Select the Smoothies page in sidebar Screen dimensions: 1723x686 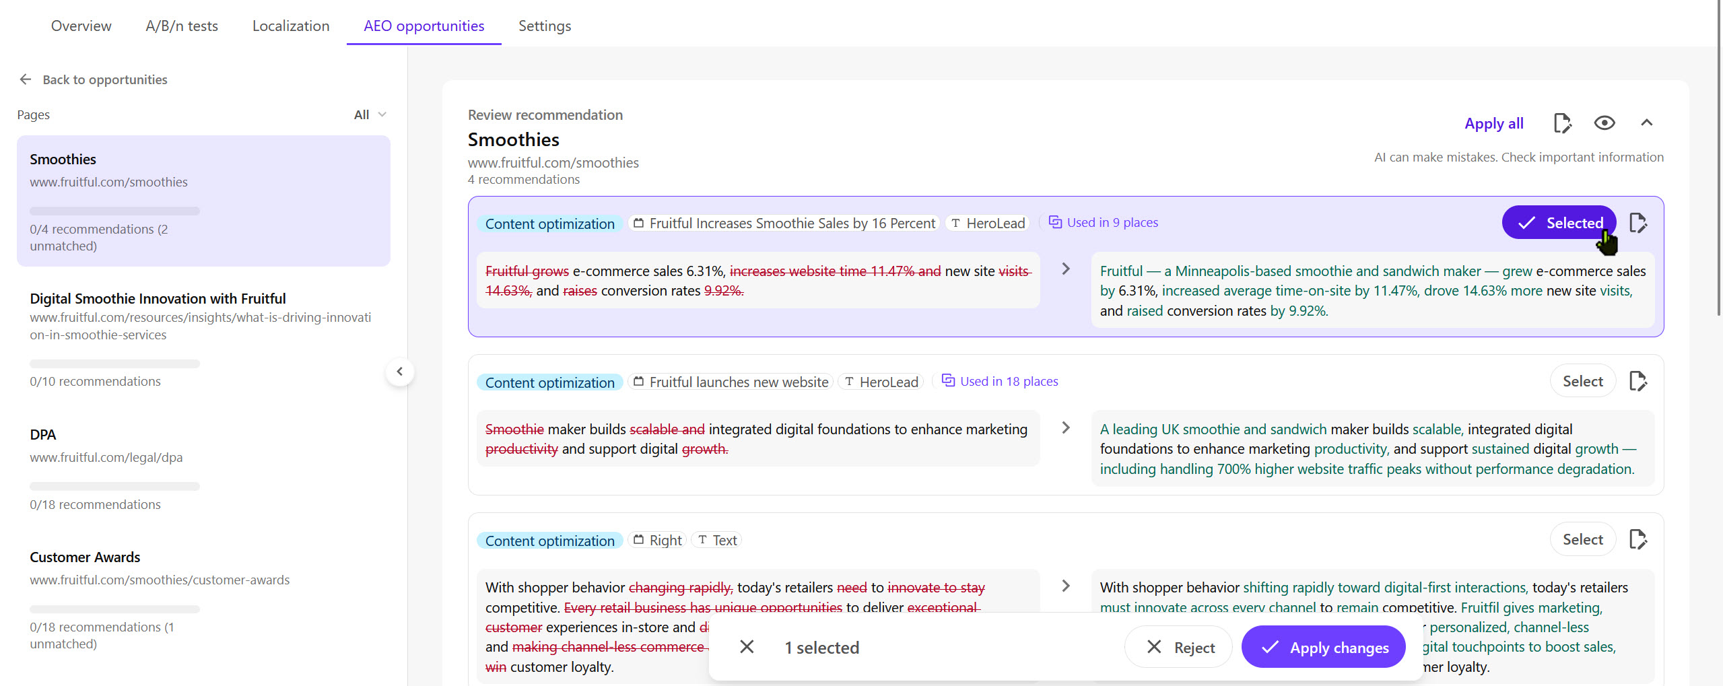tap(203, 201)
